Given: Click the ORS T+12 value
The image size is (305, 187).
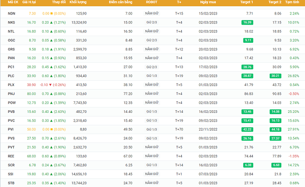Looking at the screenshot, I should click(x=179, y=49).
